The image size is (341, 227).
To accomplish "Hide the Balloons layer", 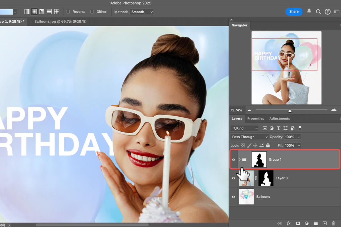I will 233,197.
